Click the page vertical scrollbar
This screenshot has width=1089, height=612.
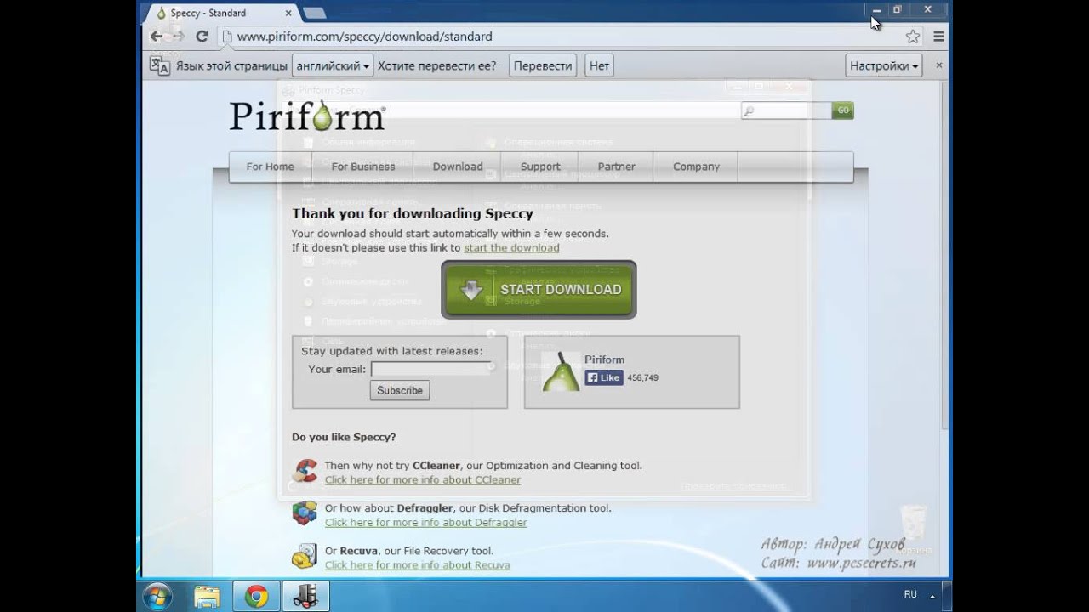coord(944,255)
